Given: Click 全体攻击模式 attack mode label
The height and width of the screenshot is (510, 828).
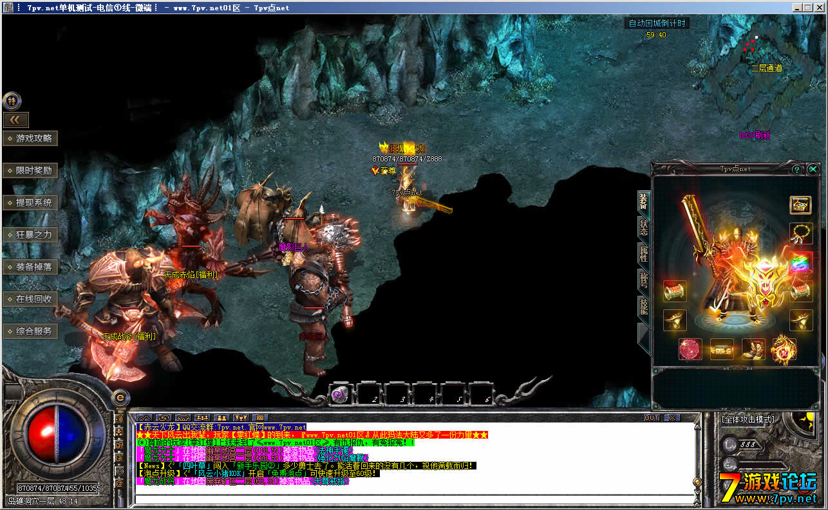Looking at the screenshot, I should [748, 419].
